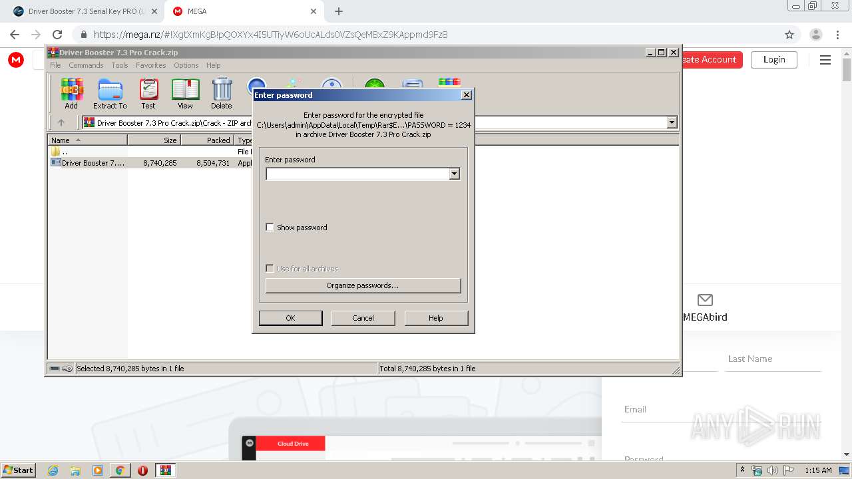Close the Enter password dialog with X
Image resolution: width=852 pixels, height=479 pixels.
pos(467,95)
